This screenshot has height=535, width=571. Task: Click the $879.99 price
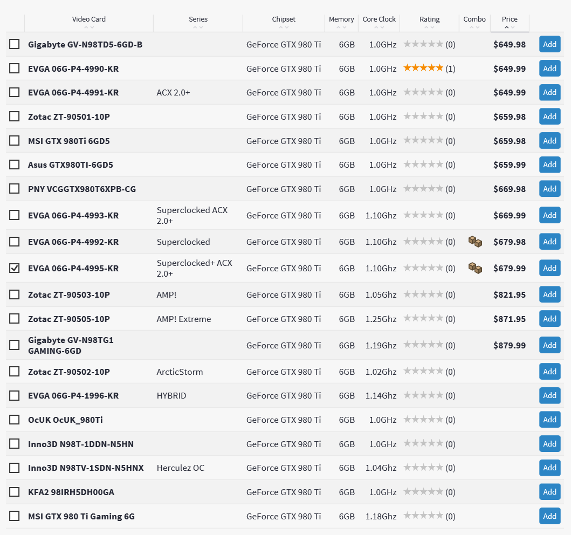[510, 345]
